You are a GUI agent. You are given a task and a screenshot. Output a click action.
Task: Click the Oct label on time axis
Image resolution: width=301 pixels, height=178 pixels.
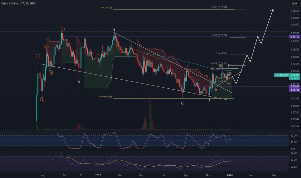[65, 175]
